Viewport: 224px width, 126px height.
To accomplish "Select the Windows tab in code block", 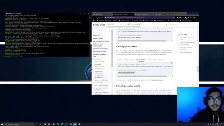I will (161, 60).
